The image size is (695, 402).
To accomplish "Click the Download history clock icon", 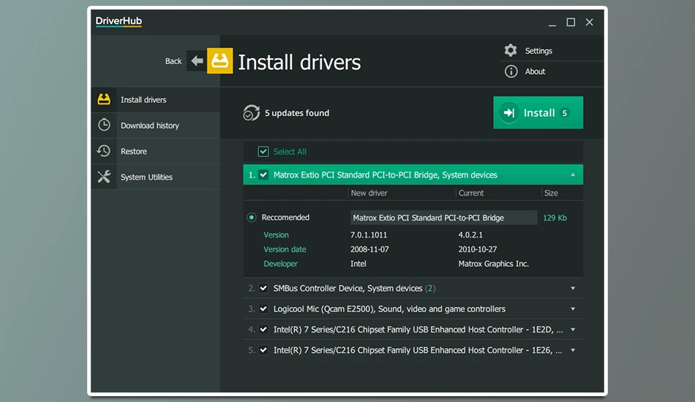I will 104,125.
